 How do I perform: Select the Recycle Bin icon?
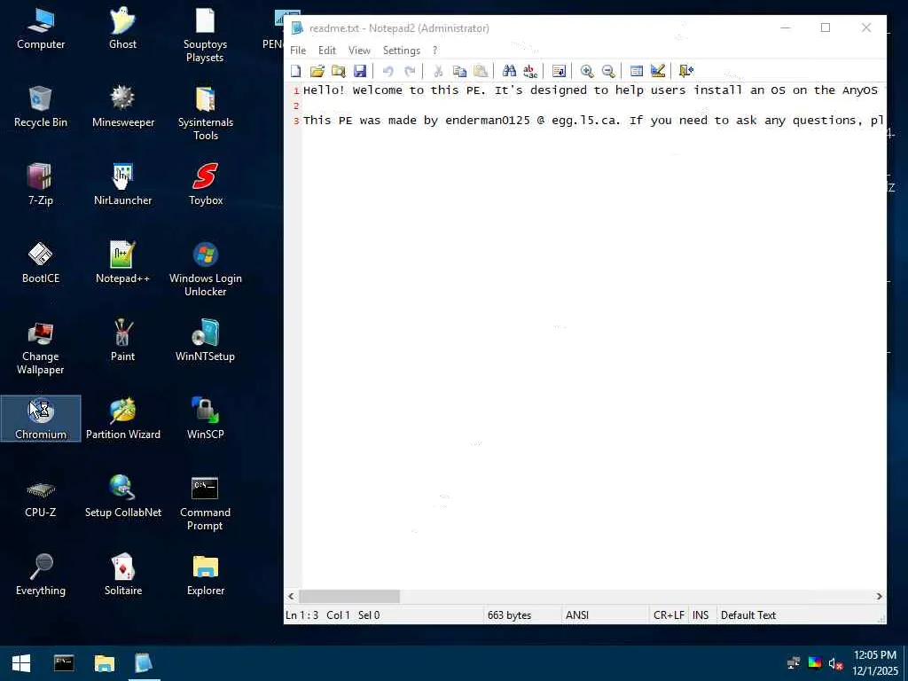pos(41,107)
